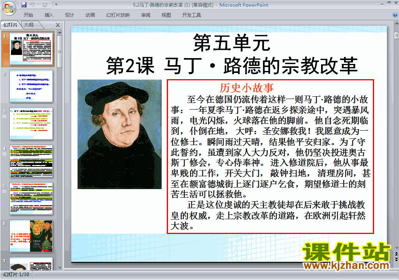The width and height of the screenshot is (399, 280).
Task: Click the thumbnail pane scrollbar handle
Action: pos(60,51)
